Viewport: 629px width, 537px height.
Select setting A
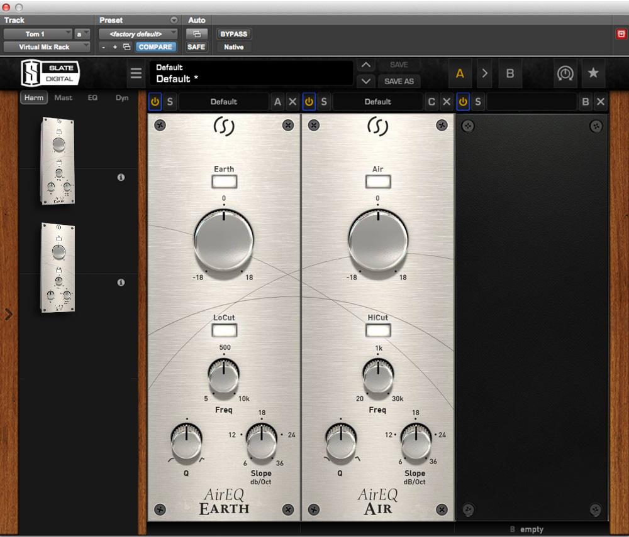(460, 73)
